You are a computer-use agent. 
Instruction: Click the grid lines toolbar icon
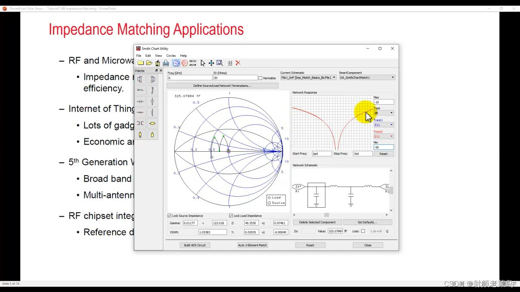tap(230, 63)
